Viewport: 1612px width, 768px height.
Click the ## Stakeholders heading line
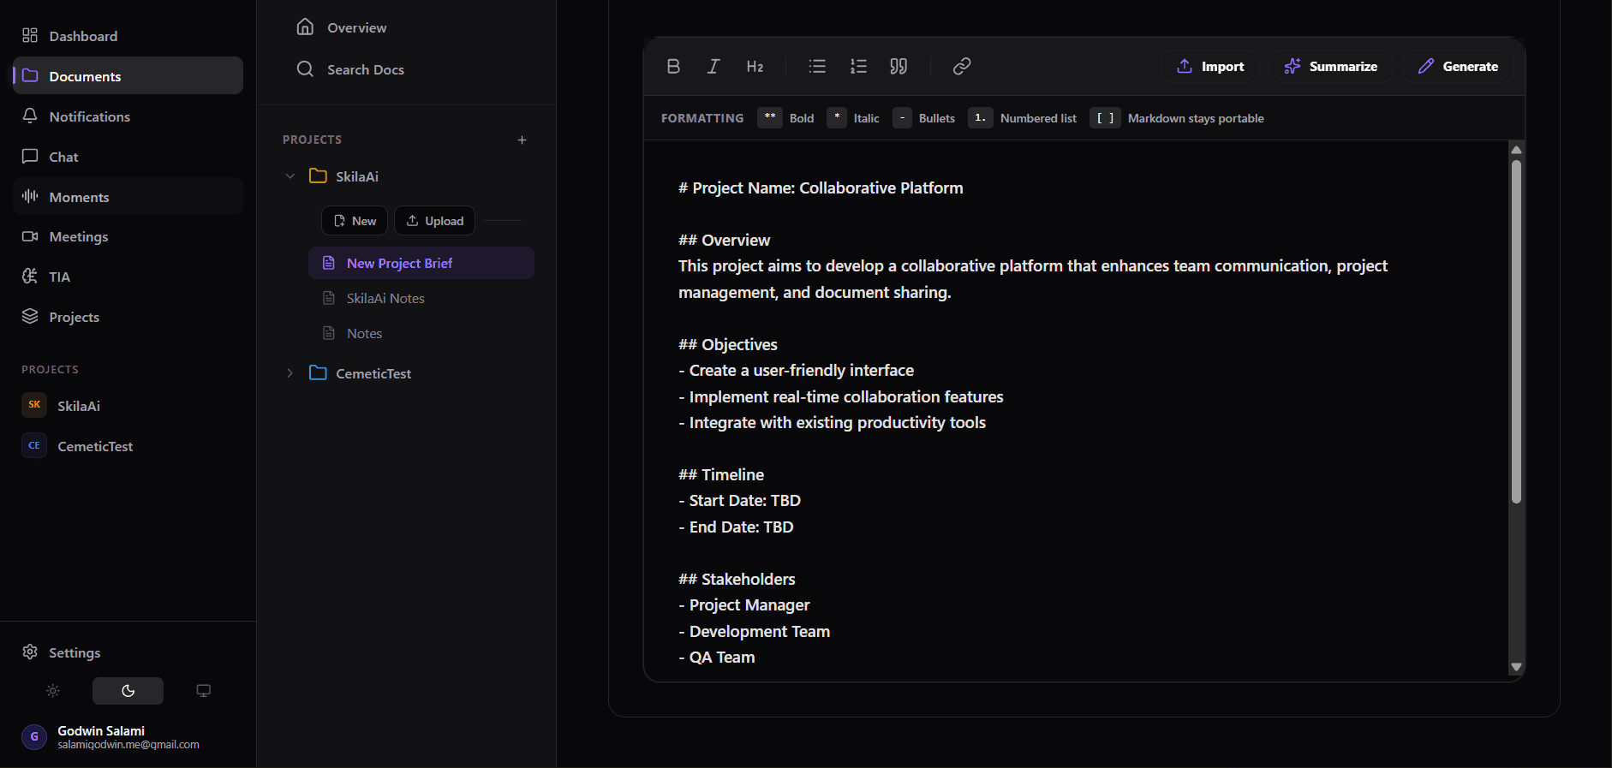737,579
